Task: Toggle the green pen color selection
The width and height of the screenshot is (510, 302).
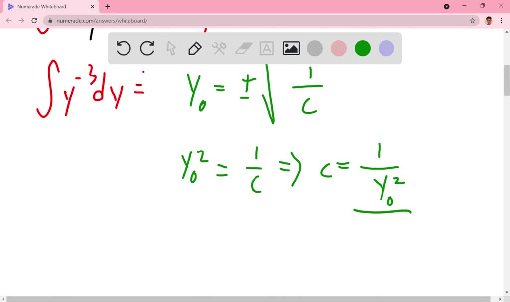Action: point(362,48)
